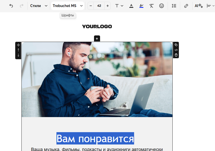Delete the block using the trash icon
The width and height of the screenshot is (215, 151).
[176, 55]
